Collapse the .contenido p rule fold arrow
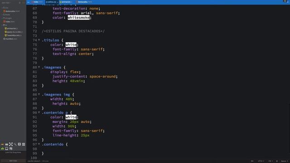 [39, 112]
